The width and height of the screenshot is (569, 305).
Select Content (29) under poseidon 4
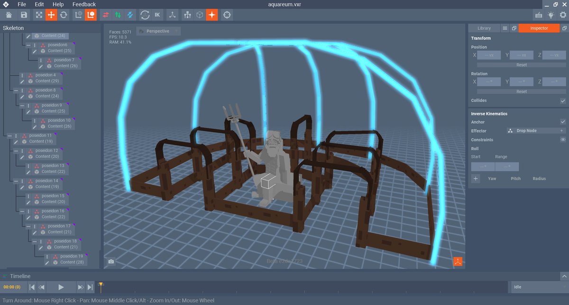46,81
